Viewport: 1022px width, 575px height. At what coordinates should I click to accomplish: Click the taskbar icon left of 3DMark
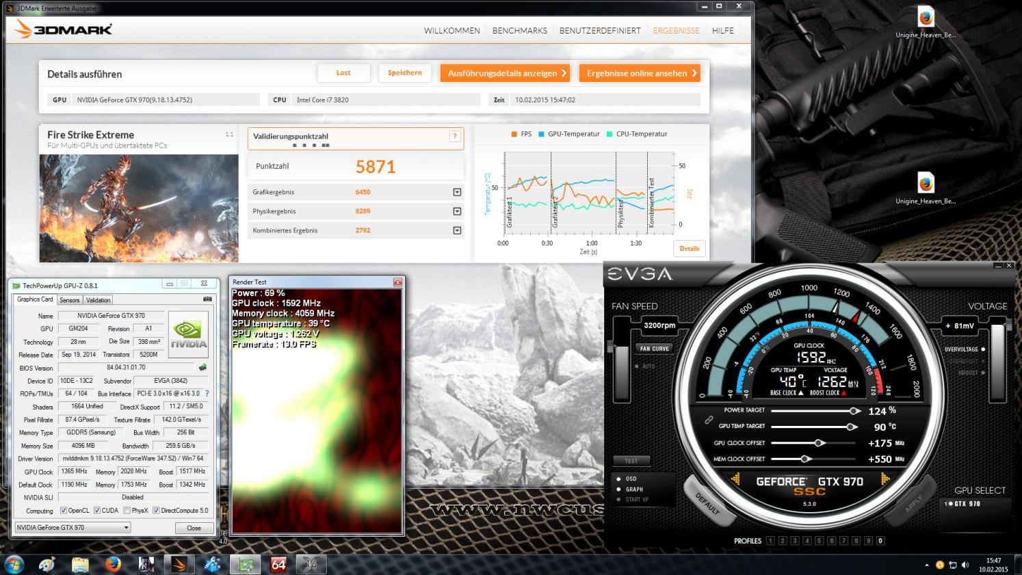(146, 564)
